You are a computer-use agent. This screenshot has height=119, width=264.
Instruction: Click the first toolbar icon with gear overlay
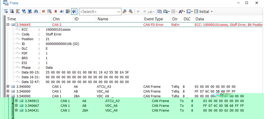[x=6, y=11]
